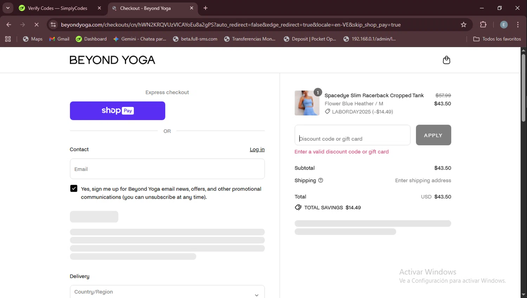Open the Chrome profile avatar

503,25
